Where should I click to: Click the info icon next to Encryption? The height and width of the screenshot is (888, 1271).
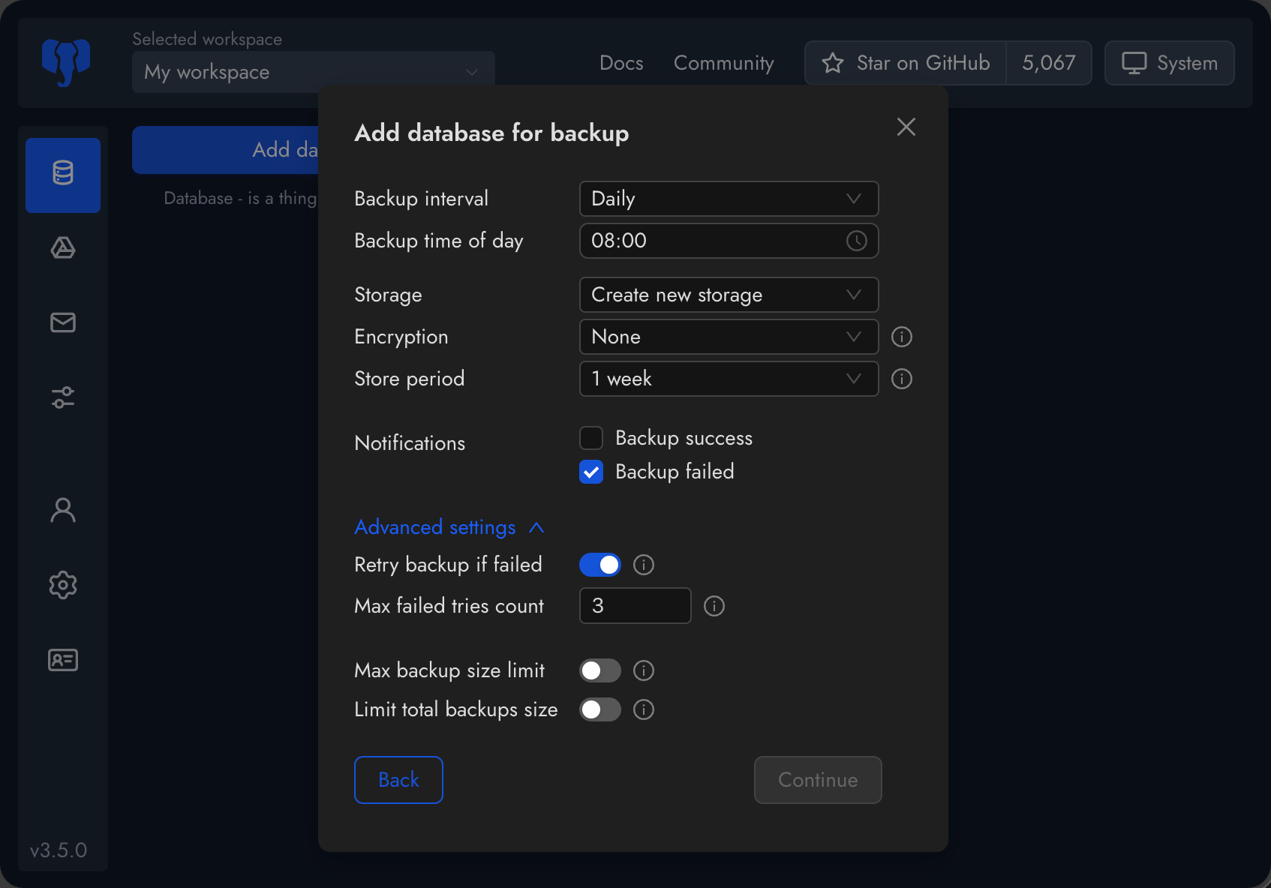tap(901, 337)
